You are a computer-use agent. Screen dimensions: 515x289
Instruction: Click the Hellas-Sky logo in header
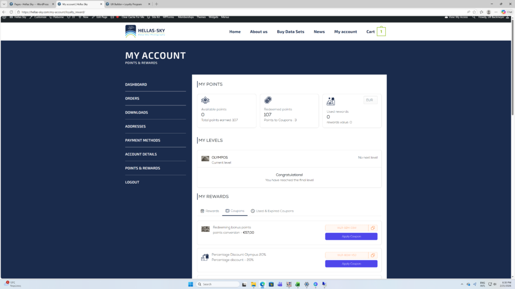coord(145,32)
